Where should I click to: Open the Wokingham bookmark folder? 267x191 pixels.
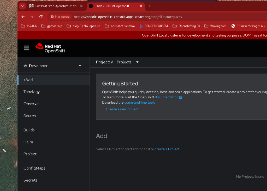(x=215, y=26)
